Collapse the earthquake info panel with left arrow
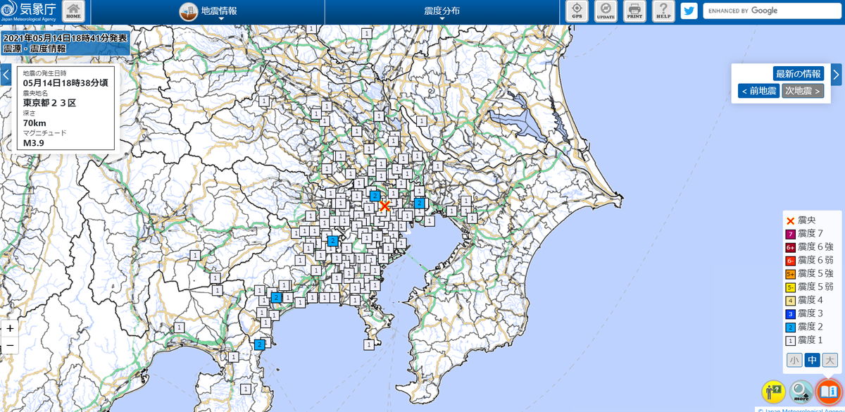The image size is (845, 412). point(6,75)
